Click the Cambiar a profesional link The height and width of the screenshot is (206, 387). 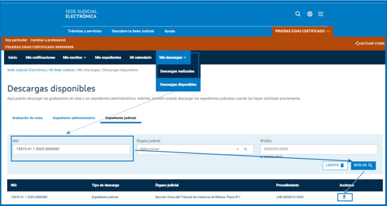48,40
